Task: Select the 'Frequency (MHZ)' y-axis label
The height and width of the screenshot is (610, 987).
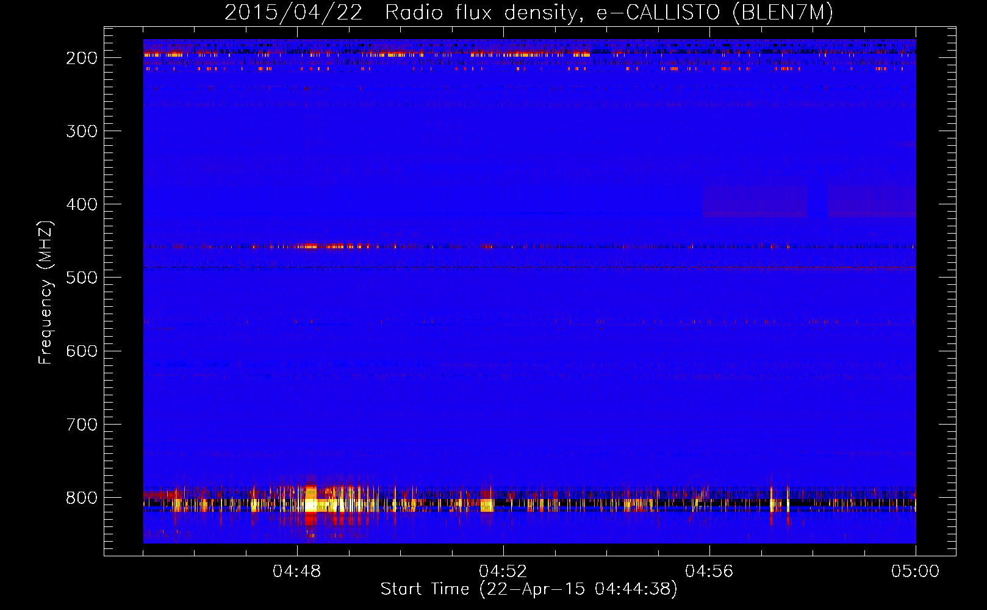Action: pyautogui.click(x=46, y=292)
